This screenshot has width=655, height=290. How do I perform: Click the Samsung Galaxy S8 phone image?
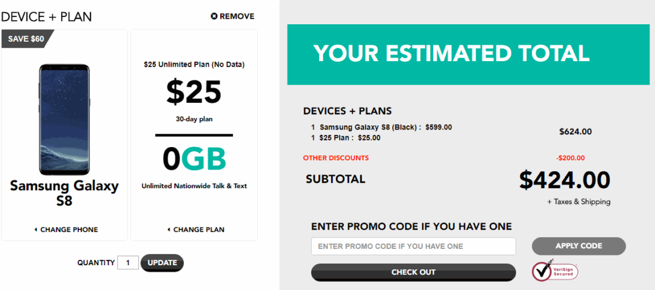(x=64, y=120)
